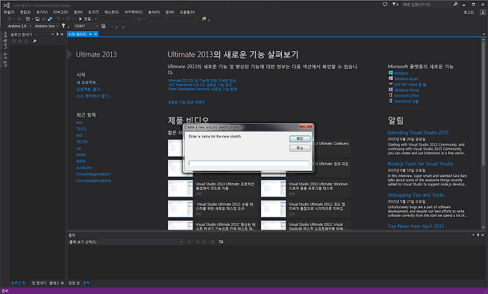Image resolution: width=488 pixels, height=294 pixels.
Task: Switch to the Command Window tab
Action: click(74, 282)
